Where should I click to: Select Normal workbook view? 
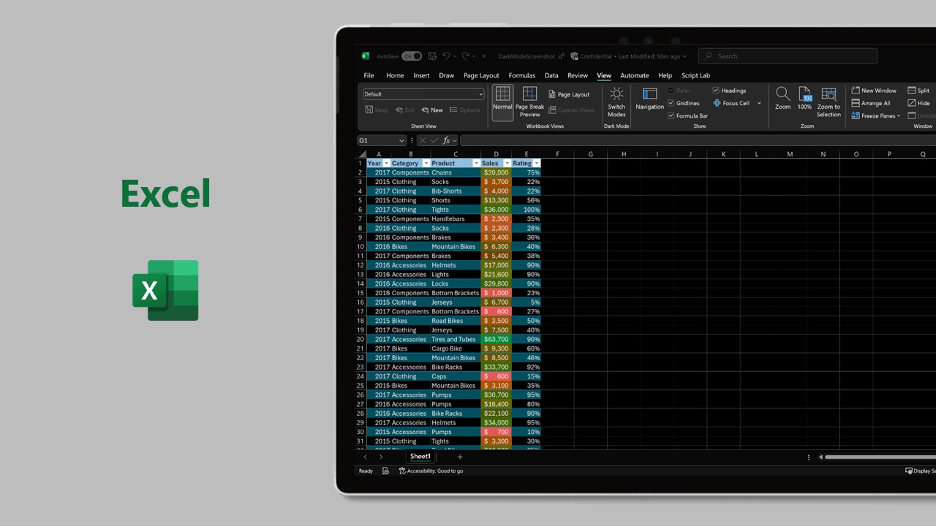tap(502, 102)
